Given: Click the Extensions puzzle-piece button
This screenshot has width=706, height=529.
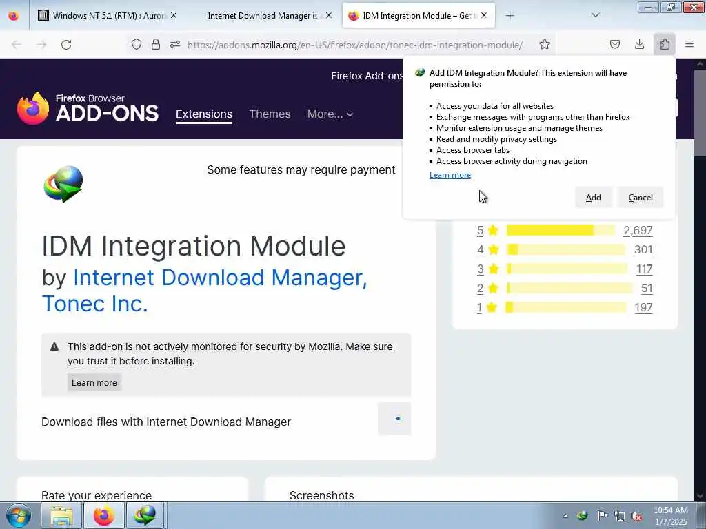Looking at the screenshot, I should (x=665, y=45).
